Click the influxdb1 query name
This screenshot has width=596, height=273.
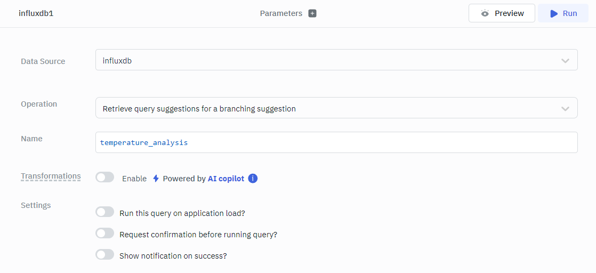pyautogui.click(x=36, y=13)
